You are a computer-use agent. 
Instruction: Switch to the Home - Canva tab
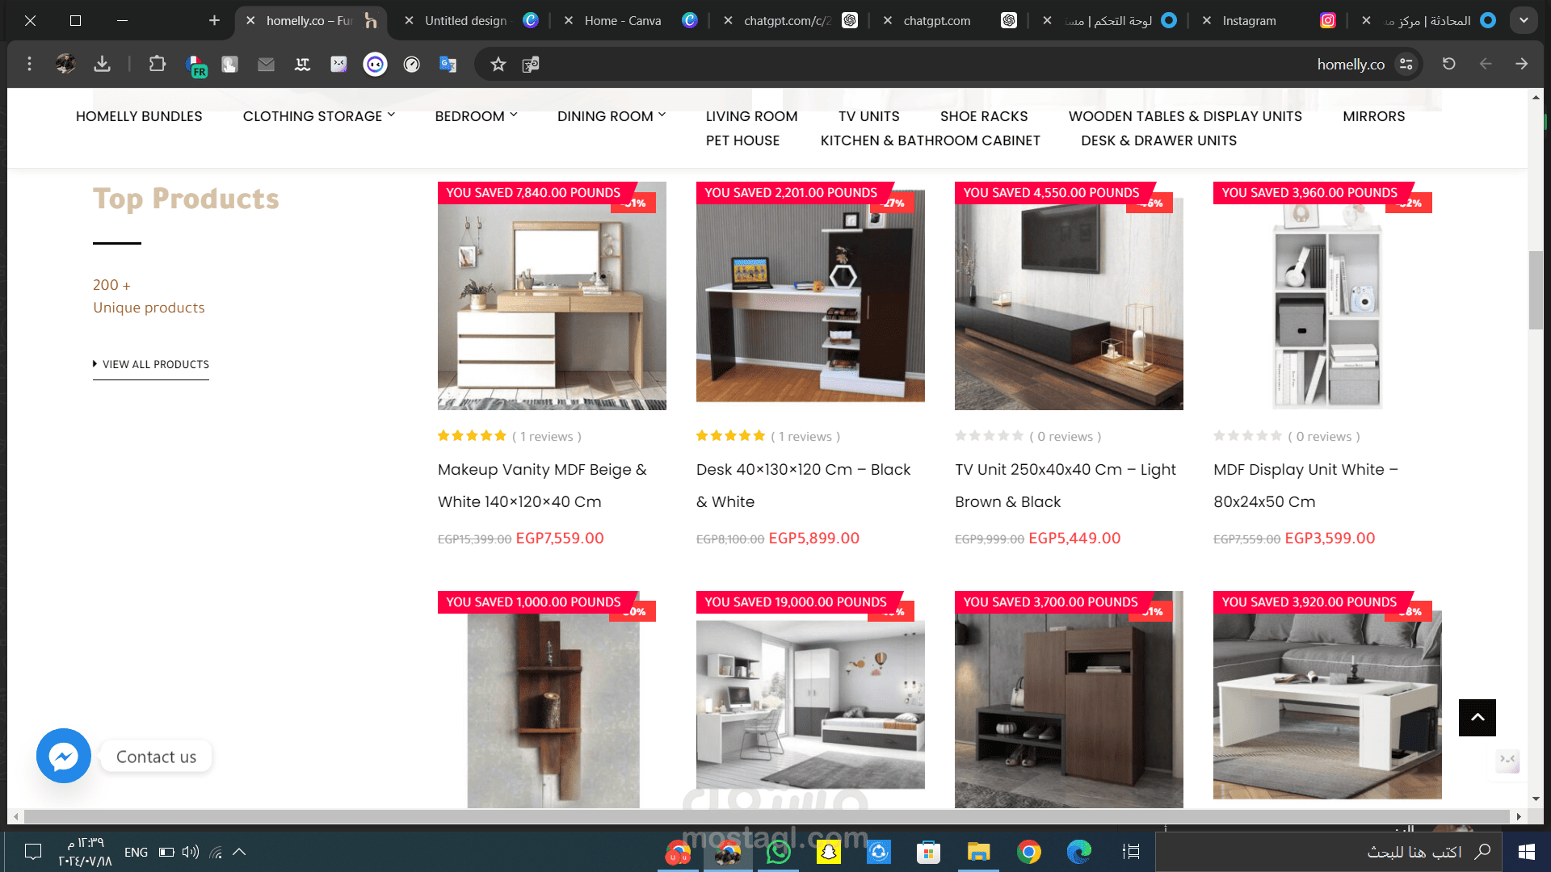(632, 20)
